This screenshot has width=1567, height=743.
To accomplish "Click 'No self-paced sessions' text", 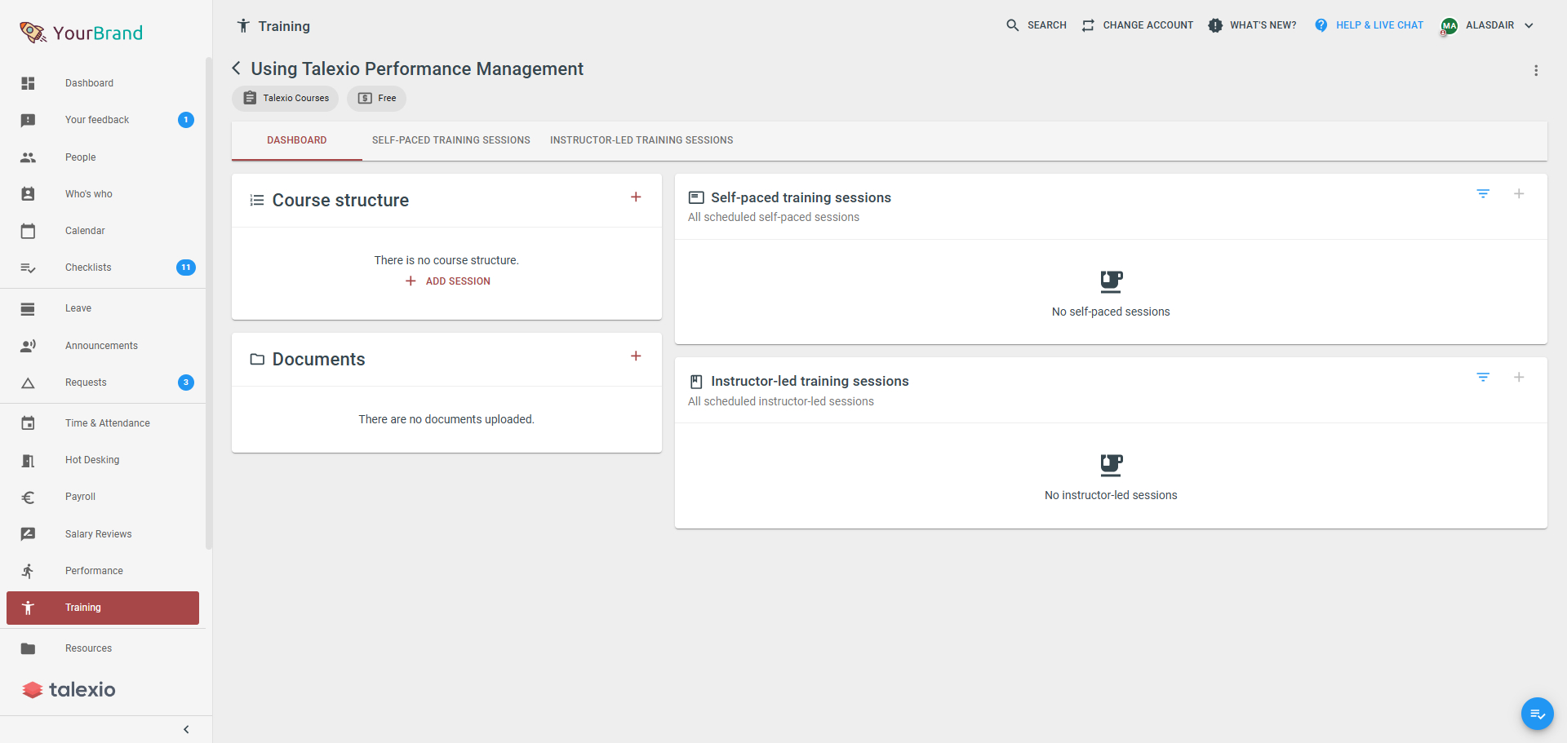I will point(1111,312).
